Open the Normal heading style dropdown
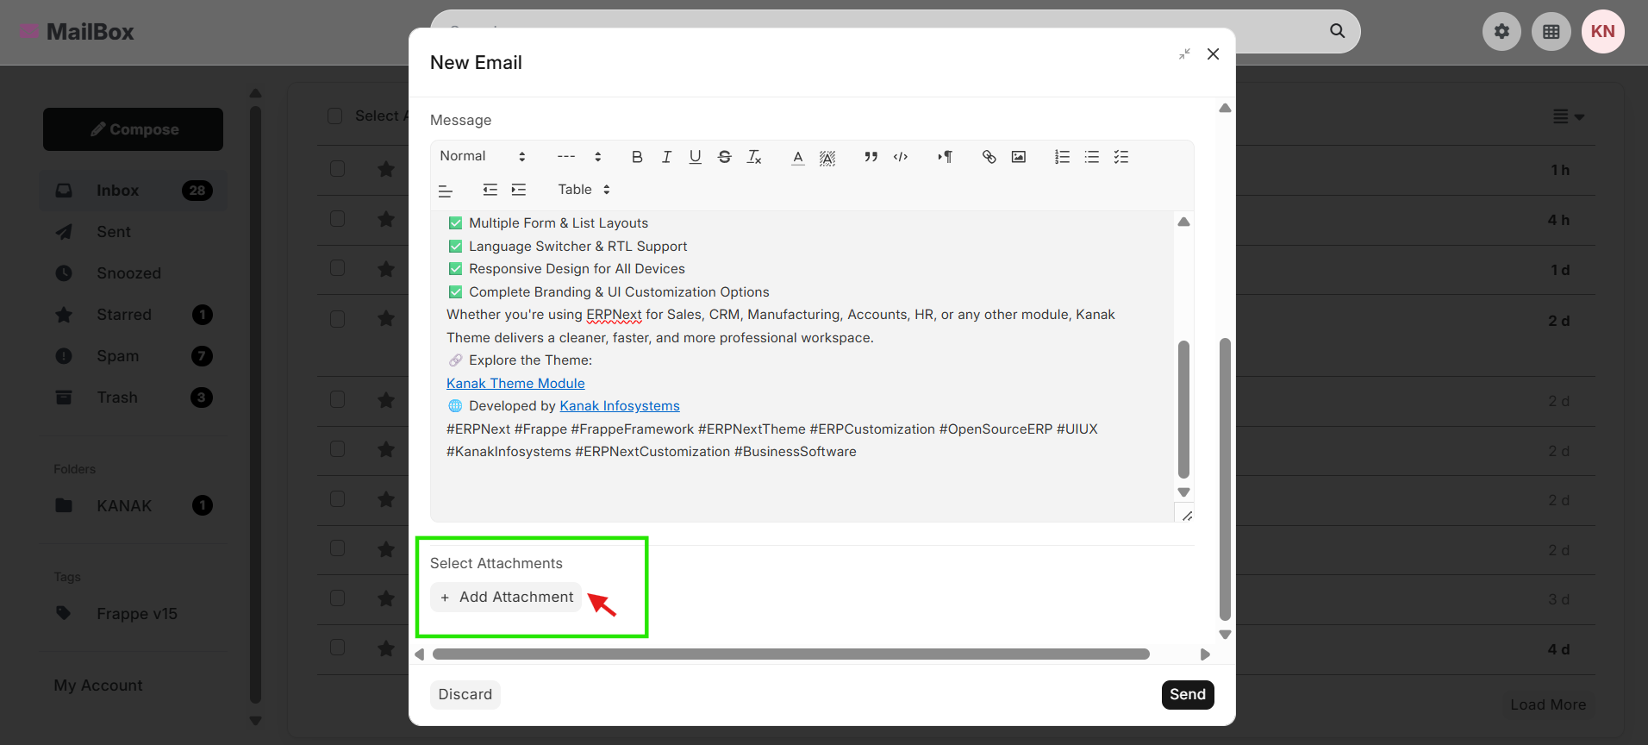Image resolution: width=1648 pixels, height=745 pixels. point(483,156)
